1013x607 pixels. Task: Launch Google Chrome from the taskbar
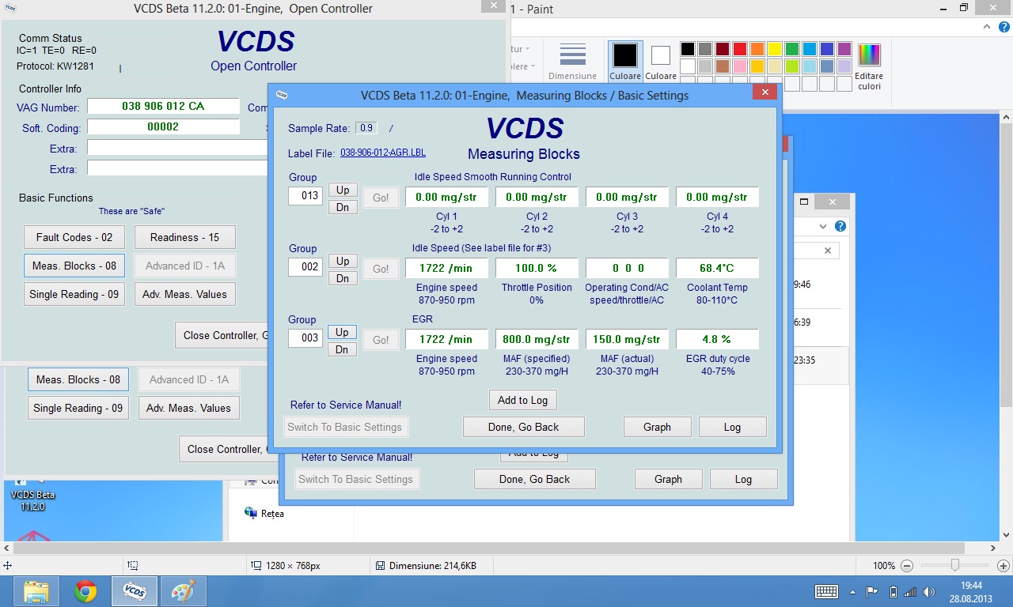tap(85, 591)
